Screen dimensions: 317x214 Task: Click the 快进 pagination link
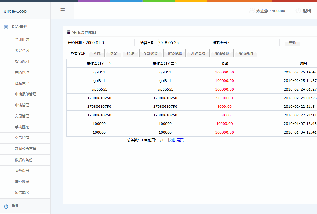coord(171,140)
